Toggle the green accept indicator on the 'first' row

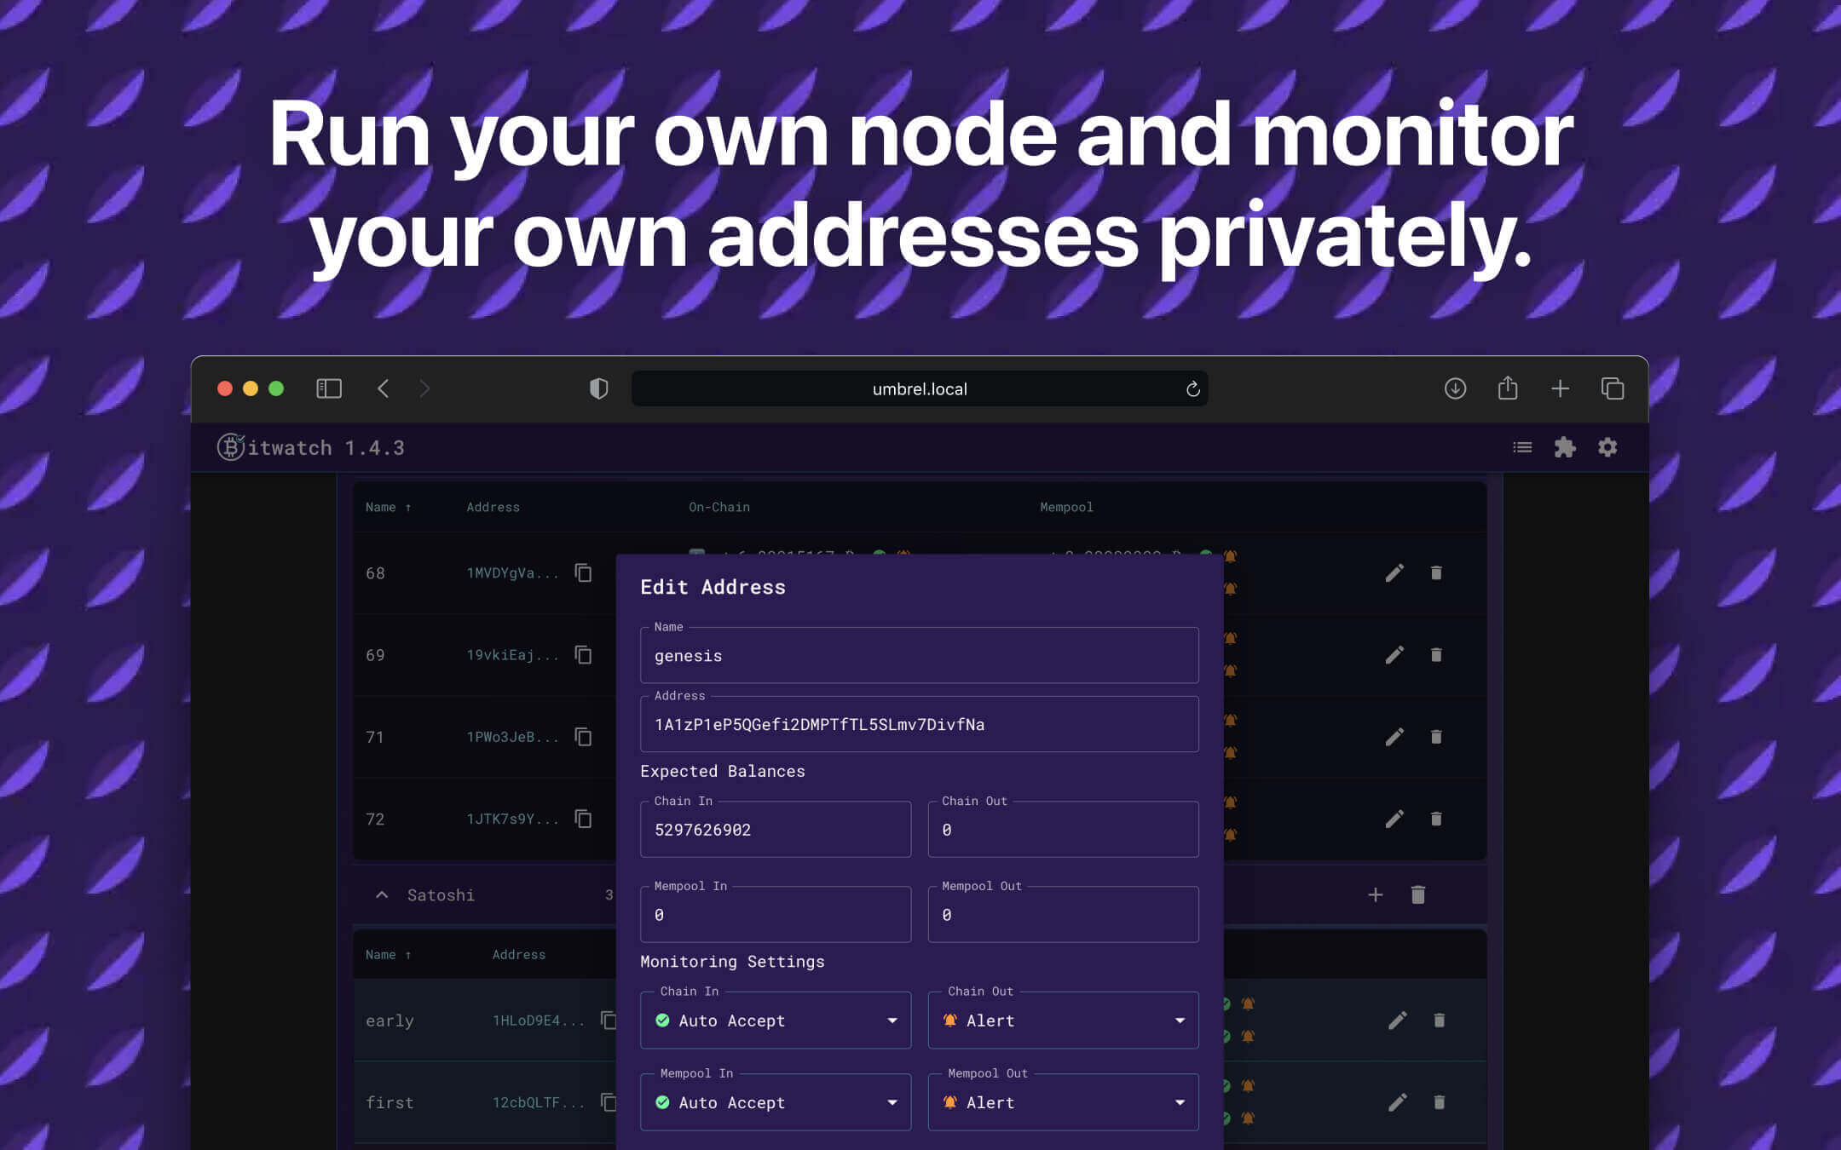pos(1225,1087)
